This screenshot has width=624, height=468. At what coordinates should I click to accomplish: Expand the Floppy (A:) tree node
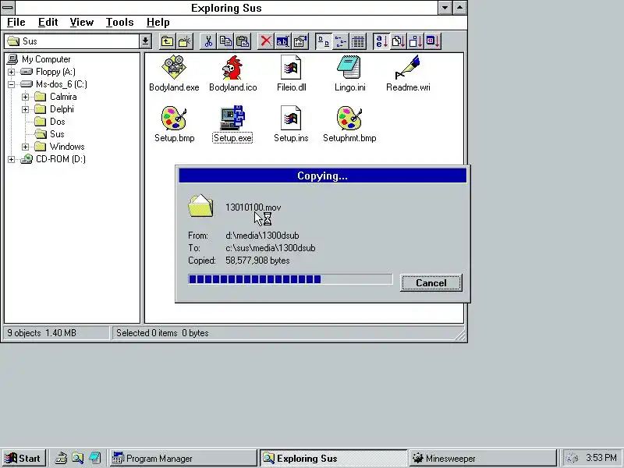coord(11,72)
